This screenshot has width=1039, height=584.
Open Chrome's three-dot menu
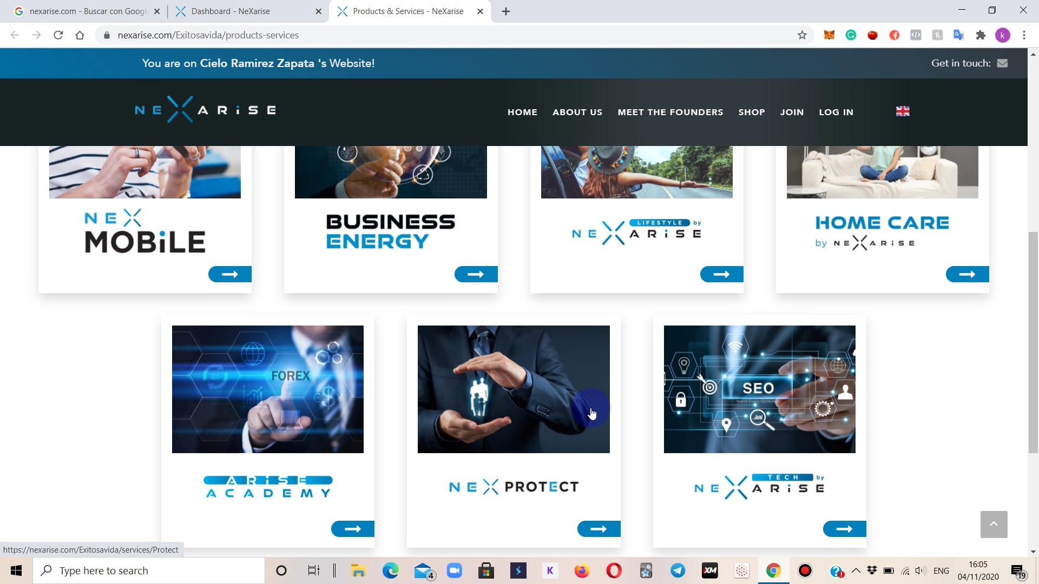click(x=1024, y=35)
